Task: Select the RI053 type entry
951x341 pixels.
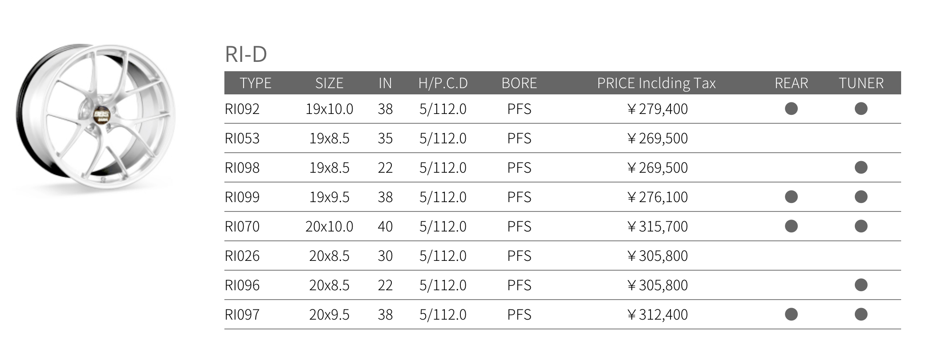Action: pos(242,138)
